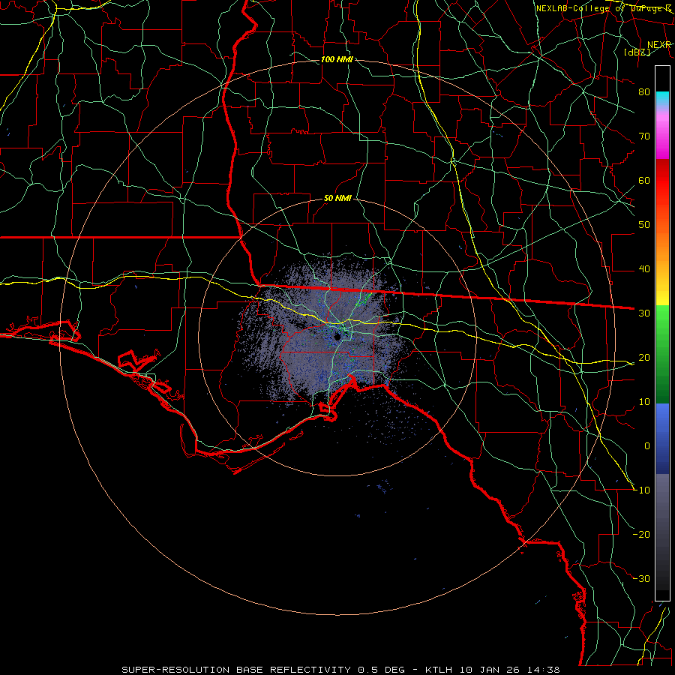
Task: Click the 50 value on the reflectivity scale
Action: [x=644, y=225]
